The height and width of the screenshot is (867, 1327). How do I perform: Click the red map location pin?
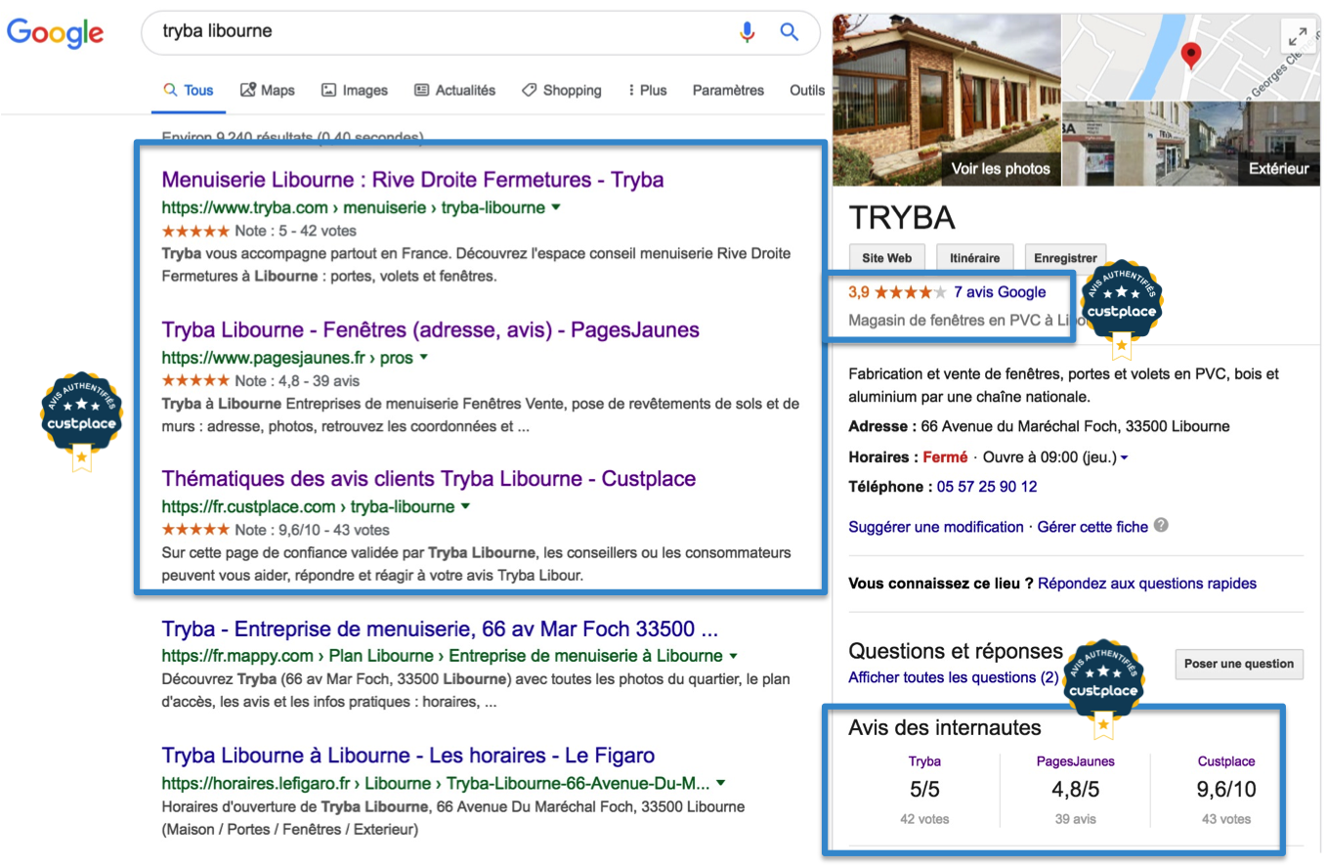coord(1190,56)
